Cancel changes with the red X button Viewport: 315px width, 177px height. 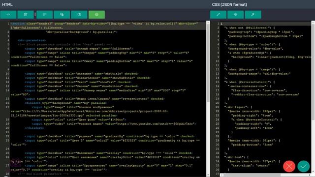coord(289,166)
